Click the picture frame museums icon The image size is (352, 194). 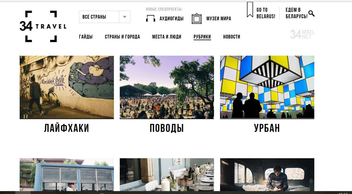pos(197,18)
